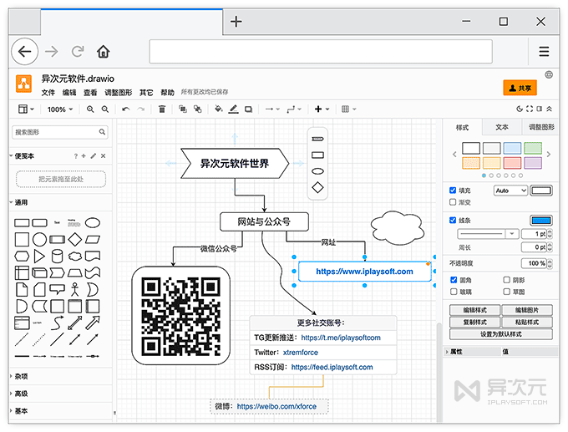Viewport: 568px width, 432px height.
Task: Open the 编辑 menu
Action: click(x=69, y=93)
